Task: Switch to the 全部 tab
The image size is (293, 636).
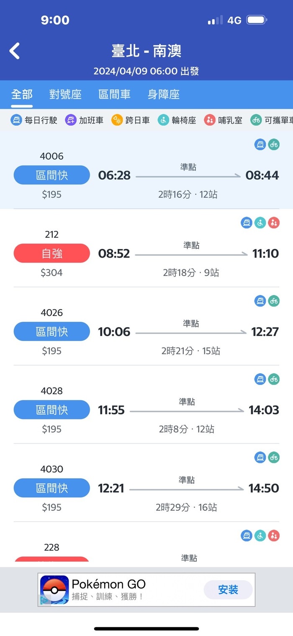Action: 21,94
